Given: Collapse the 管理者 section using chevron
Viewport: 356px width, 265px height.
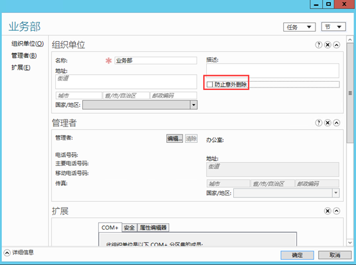Looking at the screenshot, I should point(337,123).
